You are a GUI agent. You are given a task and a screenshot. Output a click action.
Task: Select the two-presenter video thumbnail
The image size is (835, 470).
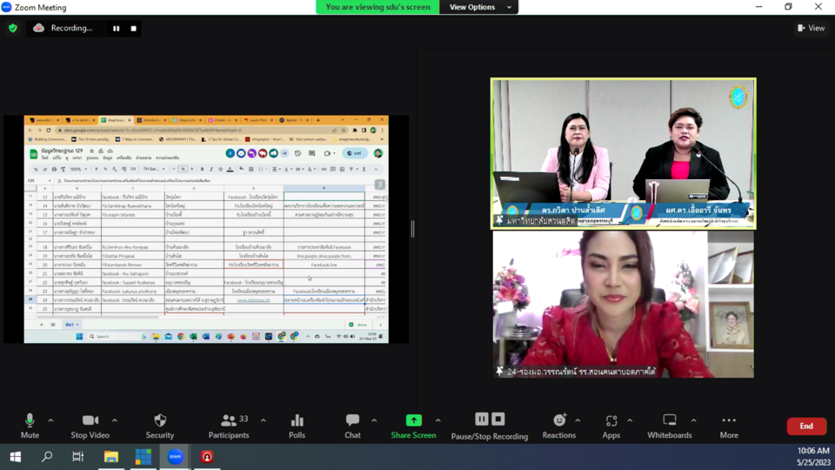(x=623, y=153)
